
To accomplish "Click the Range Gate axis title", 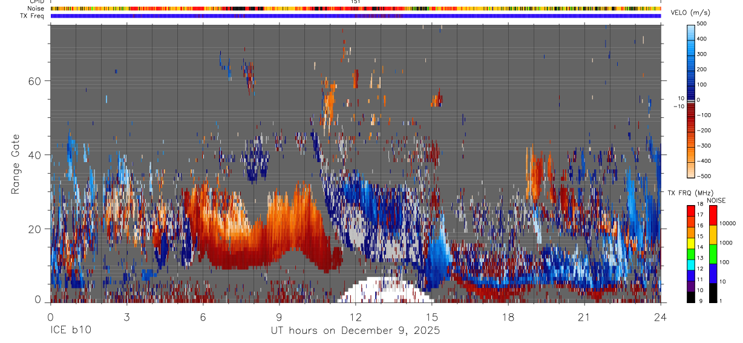I will point(16,164).
